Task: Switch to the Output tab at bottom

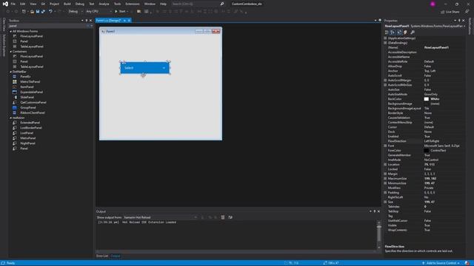Action: point(116,256)
